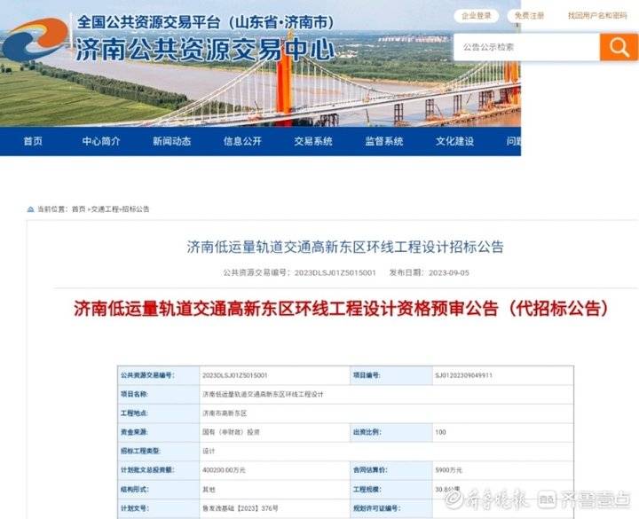Viewport: 639px width, 519px height.
Task: Click the 免费注册 button
Action: pyautogui.click(x=529, y=16)
